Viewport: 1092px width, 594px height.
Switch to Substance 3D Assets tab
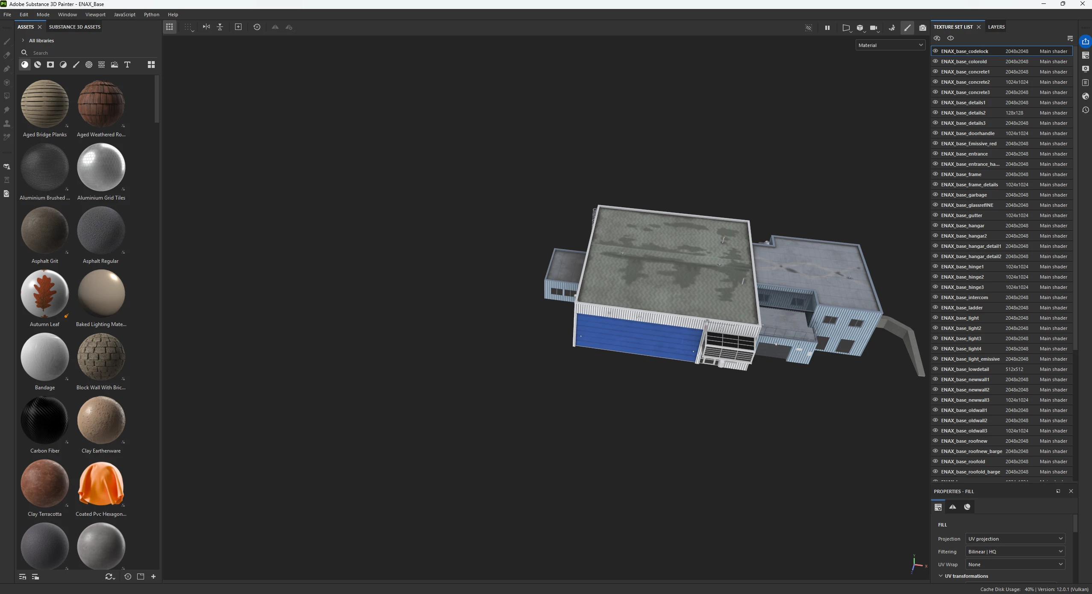(x=75, y=27)
